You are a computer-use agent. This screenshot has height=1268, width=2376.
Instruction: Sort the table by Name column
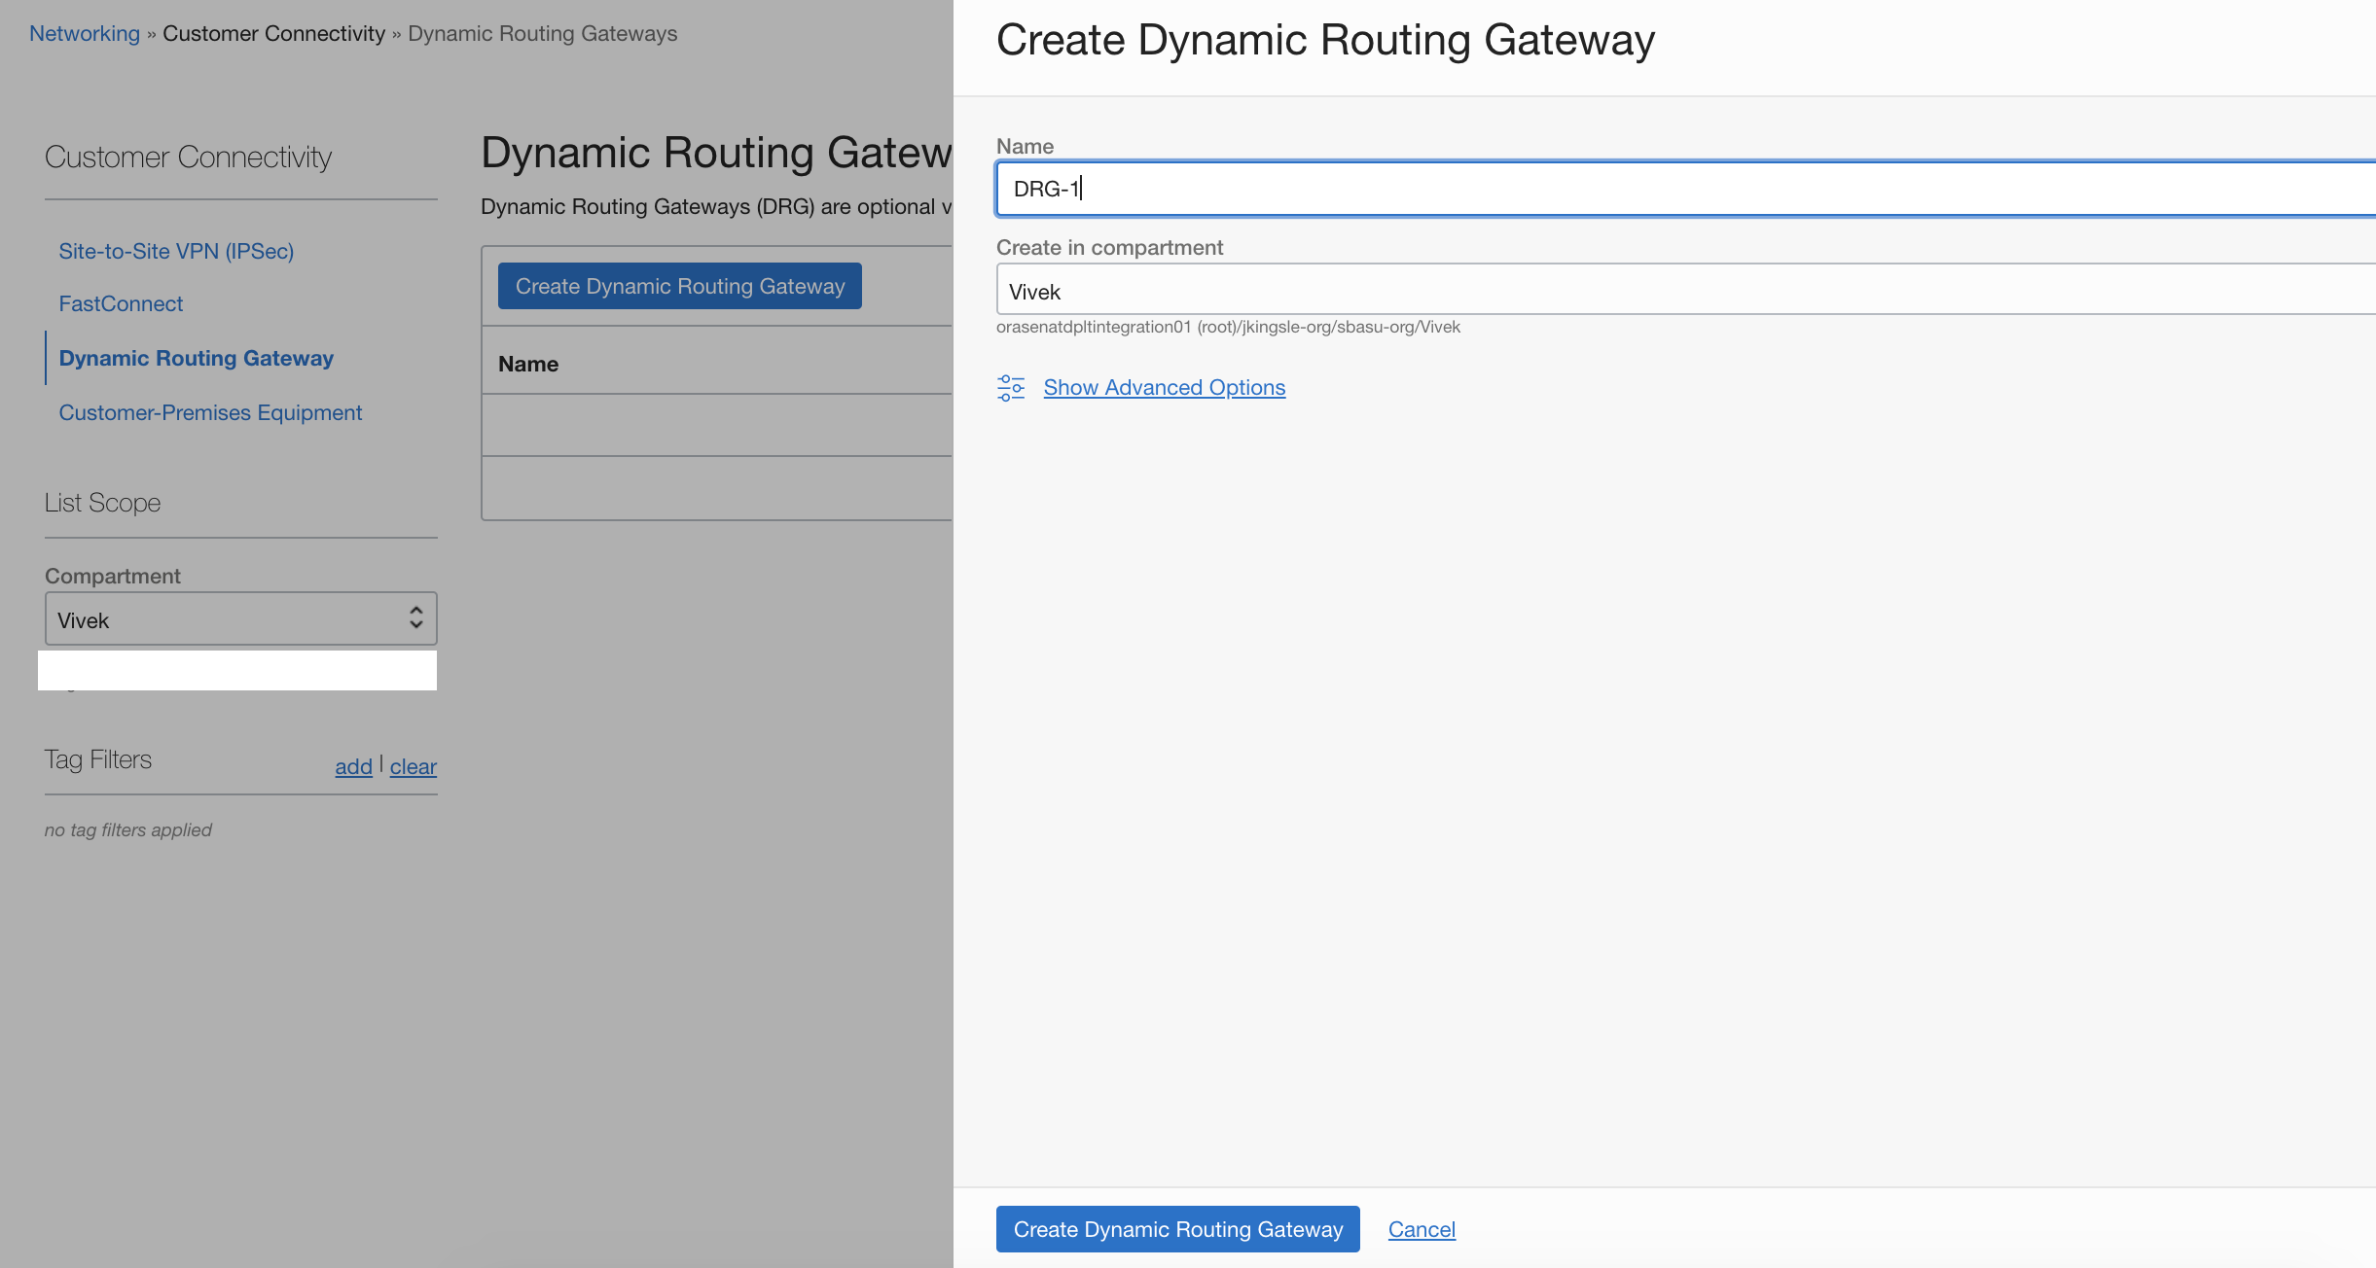click(528, 364)
